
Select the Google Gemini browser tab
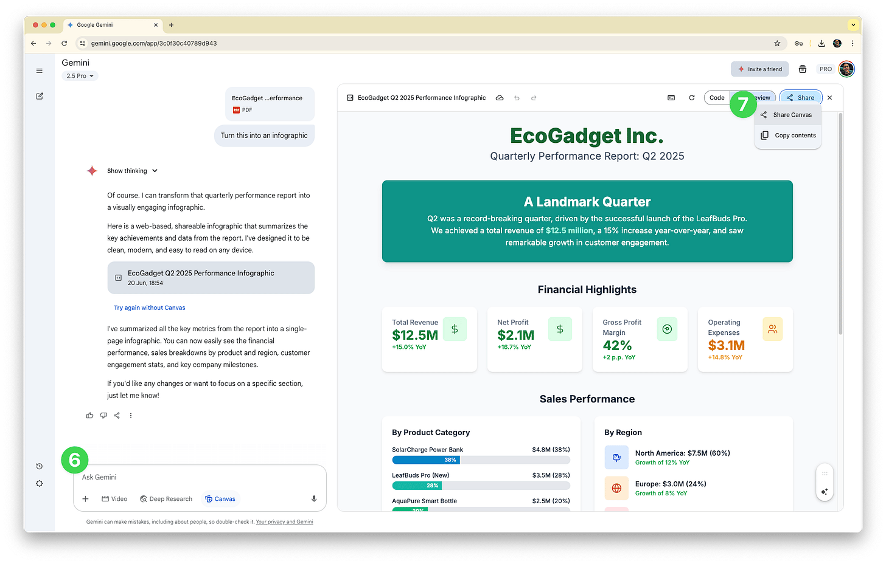point(113,25)
